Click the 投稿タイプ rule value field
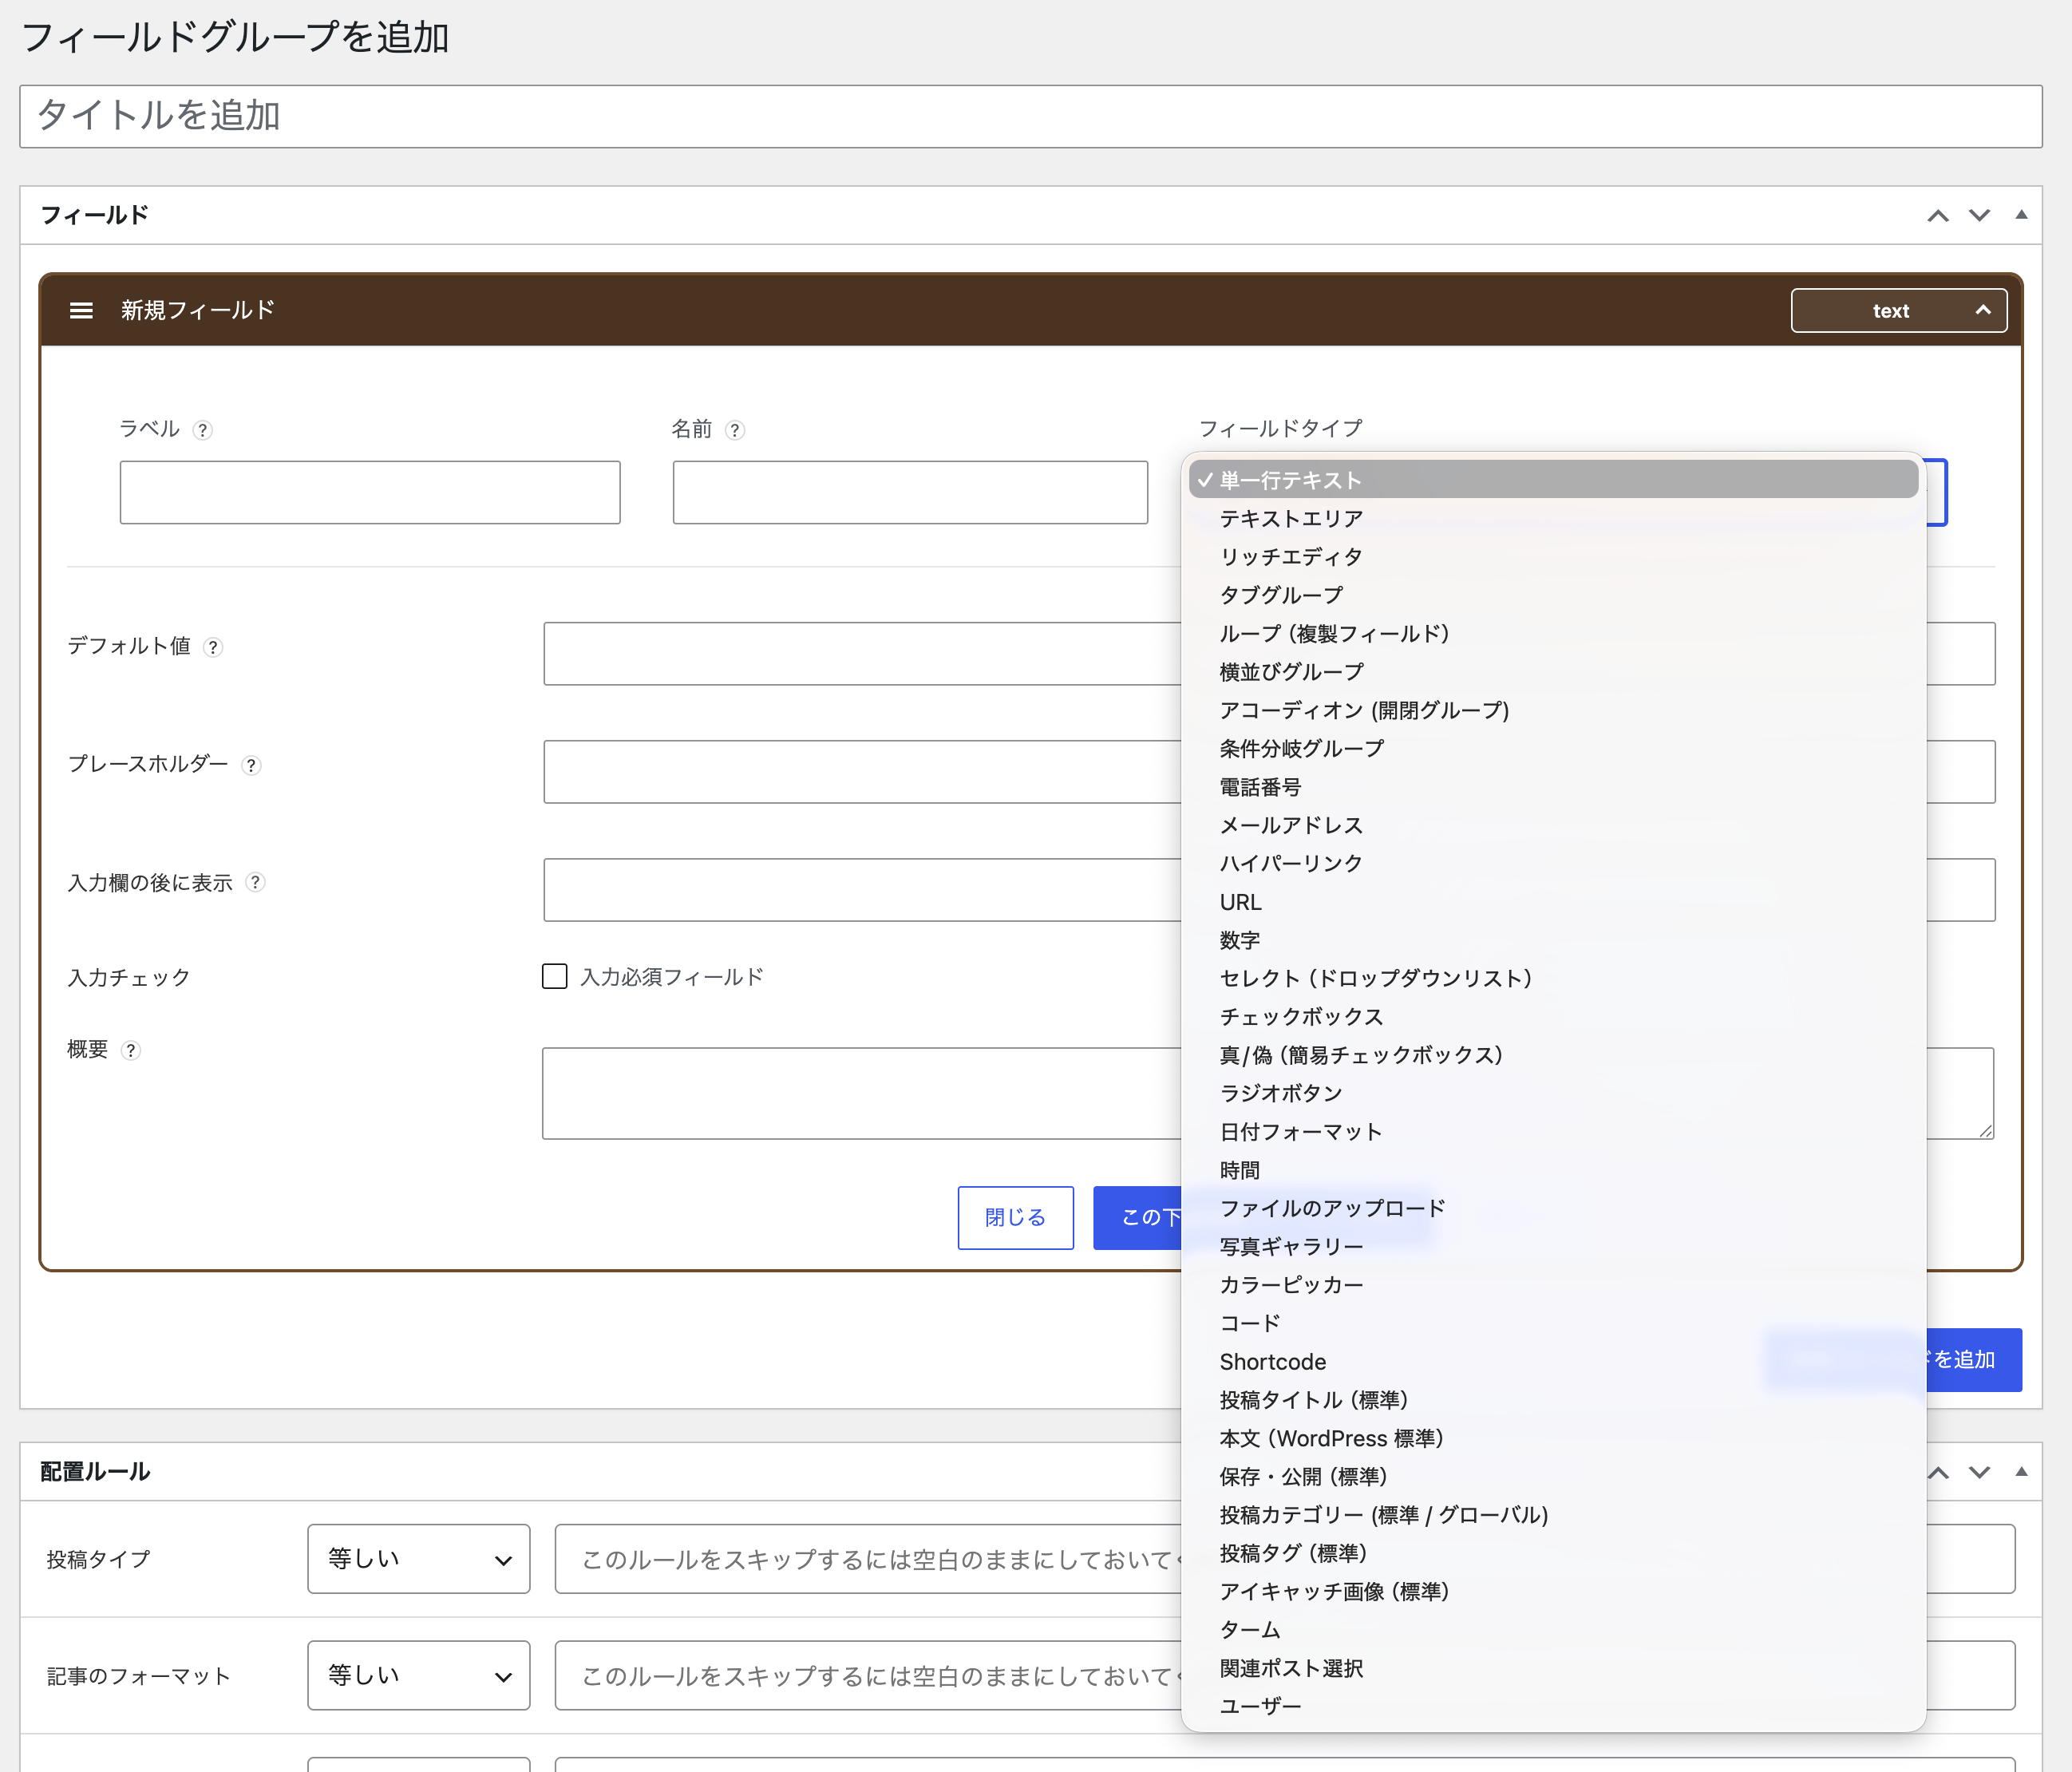 [x=868, y=1558]
